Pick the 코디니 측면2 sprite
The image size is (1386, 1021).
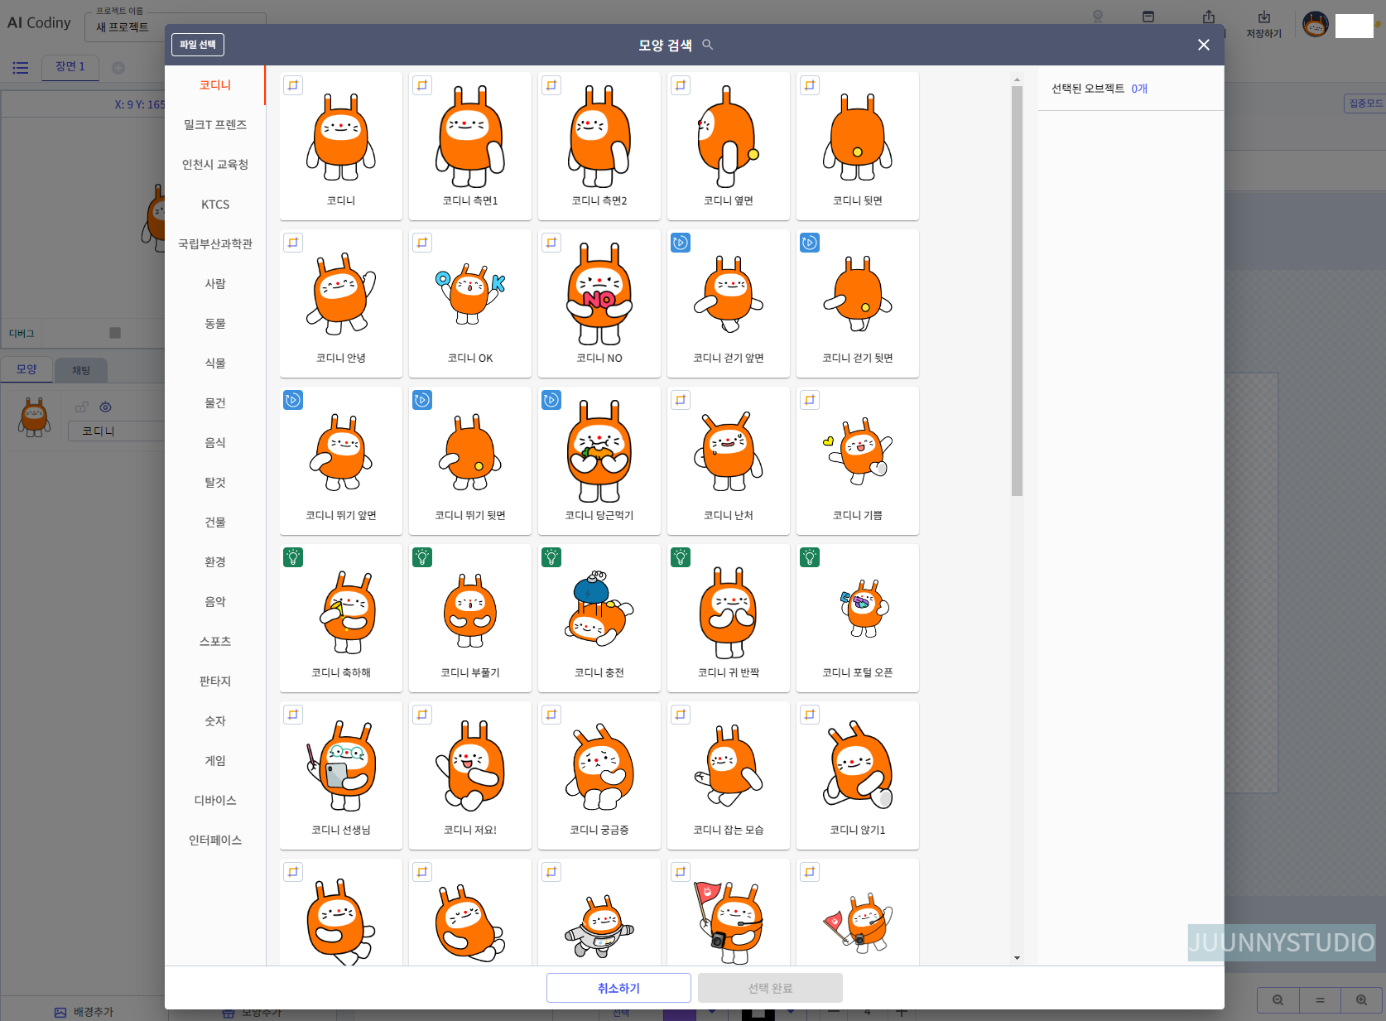tap(599, 146)
